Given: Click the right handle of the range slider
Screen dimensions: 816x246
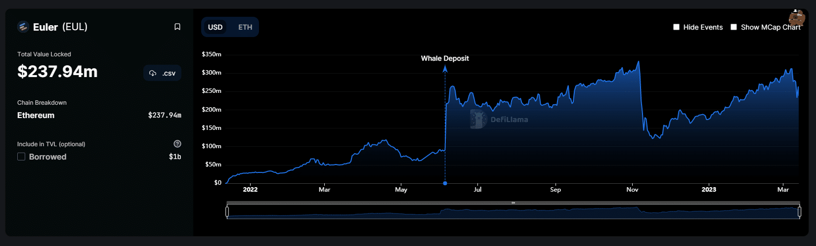Looking at the screenshot, I should click(x=799, y=212).
